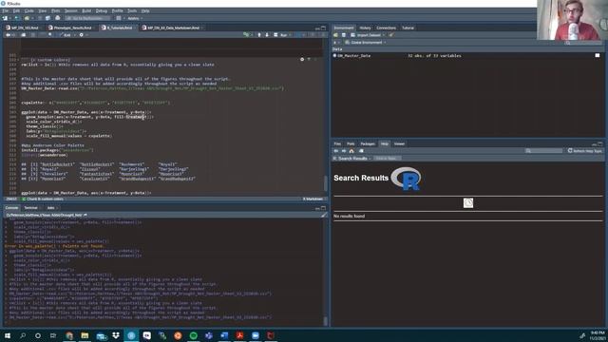The image size is (608, 342).
Task: Switch to the Files tab
Action: pyautogui.click(x=337, y=143)
